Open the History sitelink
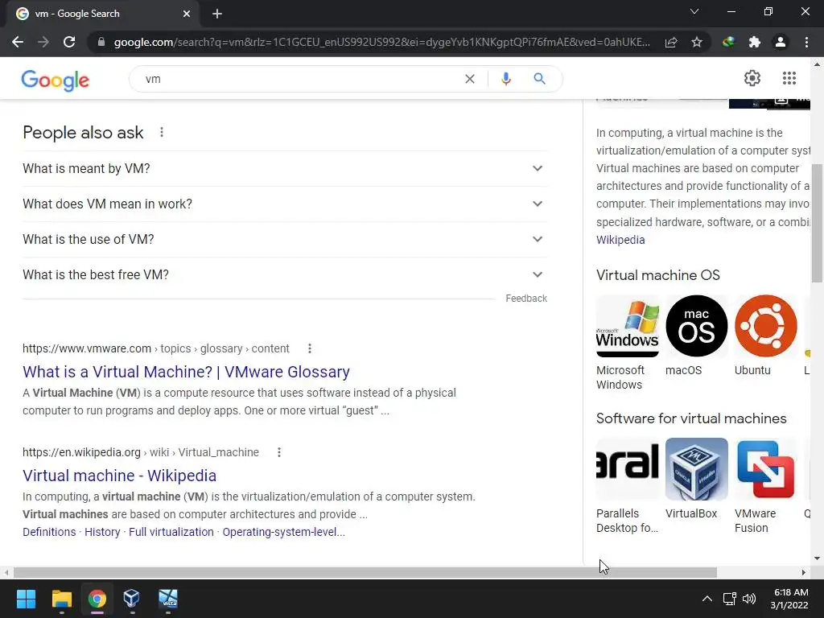This screenshot has width=824, height=618. (x=102, y=532)
